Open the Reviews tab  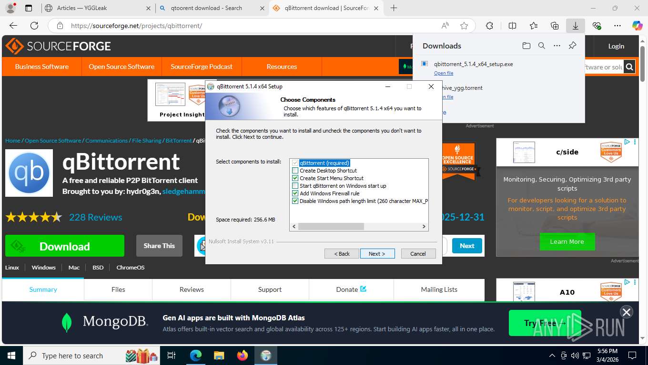pyautogui.click(x=192, y=289)
